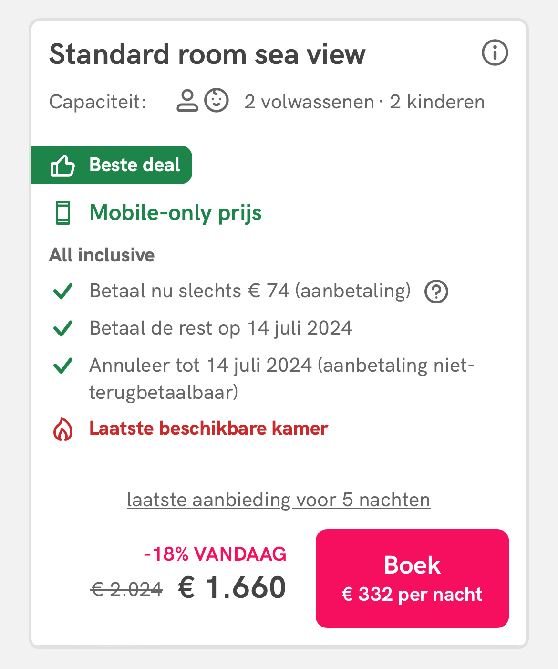Click the -18% VANDAAG discount label
The image size is (558, 669).
(215, 554)
